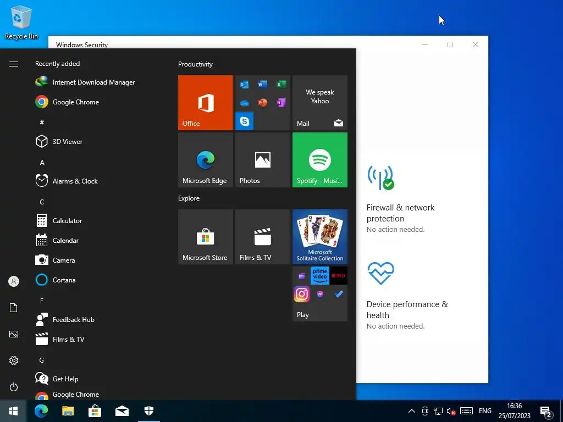Open the Action Center notifications icon
This screenshot has height=422, width=563.
(546, 412)
